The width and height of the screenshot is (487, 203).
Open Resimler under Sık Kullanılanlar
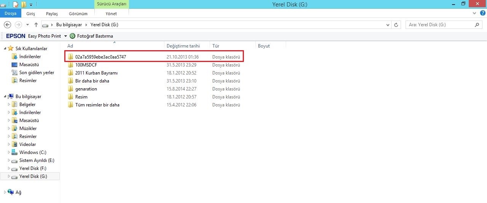click(28, 81)
